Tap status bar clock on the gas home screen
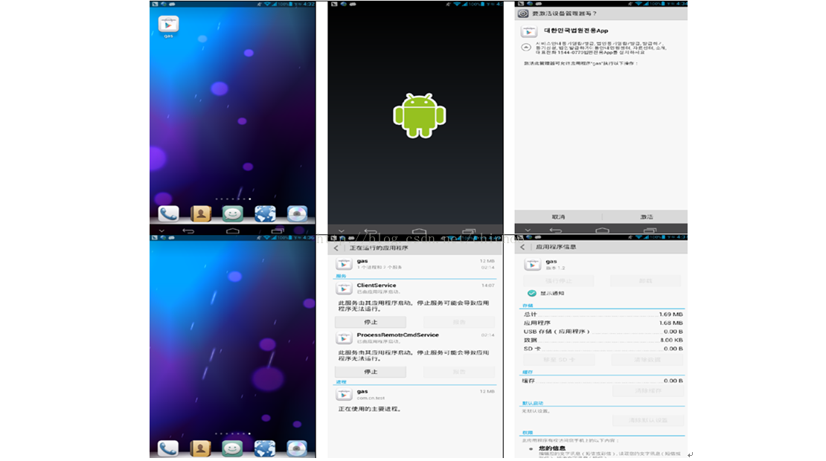The image size is (826, 461). coord(308,4)
